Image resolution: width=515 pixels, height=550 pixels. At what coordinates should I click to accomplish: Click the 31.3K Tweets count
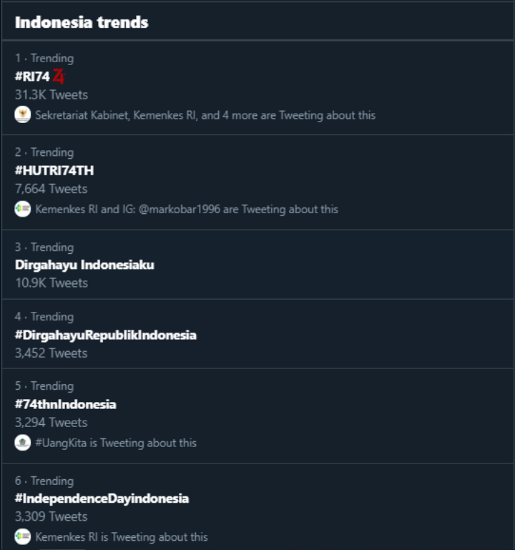point(51,94)
